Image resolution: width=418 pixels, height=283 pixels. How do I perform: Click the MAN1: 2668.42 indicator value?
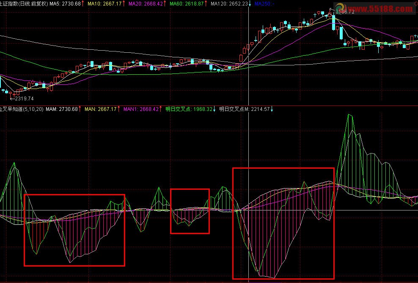coord(141,109)
